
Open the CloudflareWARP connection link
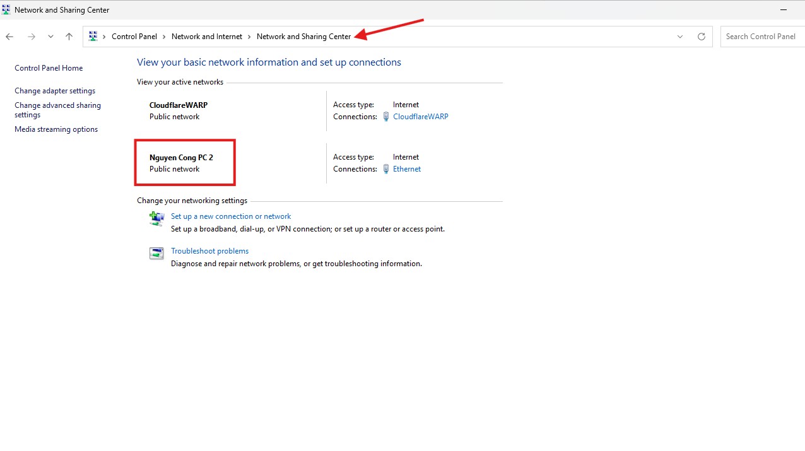420,117
